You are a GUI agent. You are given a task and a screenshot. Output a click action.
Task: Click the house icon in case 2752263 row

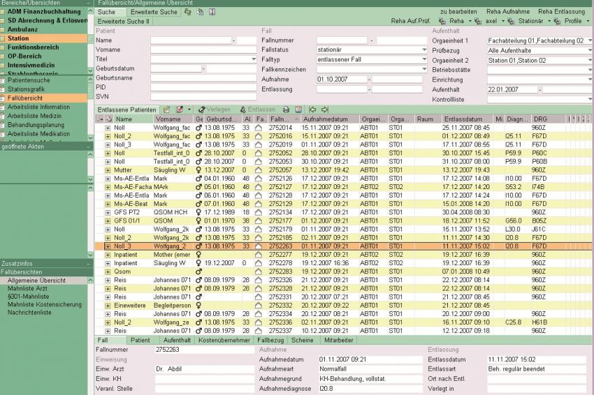tap(259, 246)
